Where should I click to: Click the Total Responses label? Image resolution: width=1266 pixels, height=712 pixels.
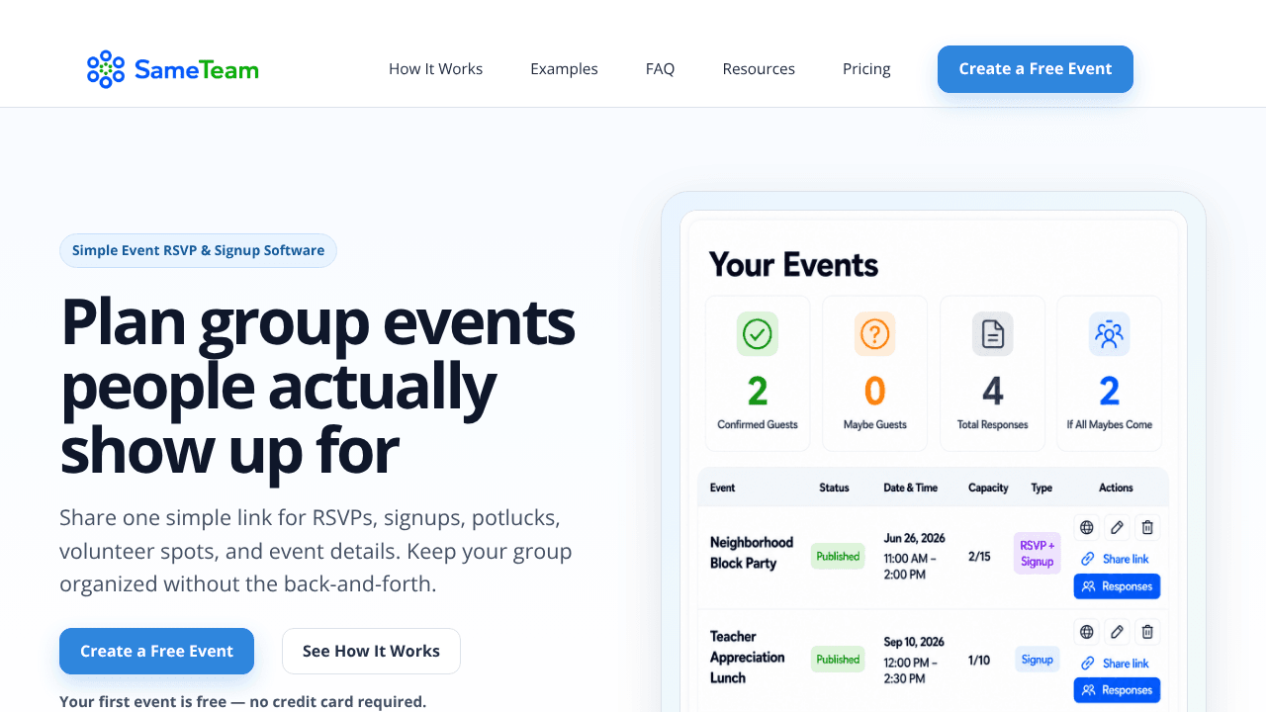click(x=992, y=424)
